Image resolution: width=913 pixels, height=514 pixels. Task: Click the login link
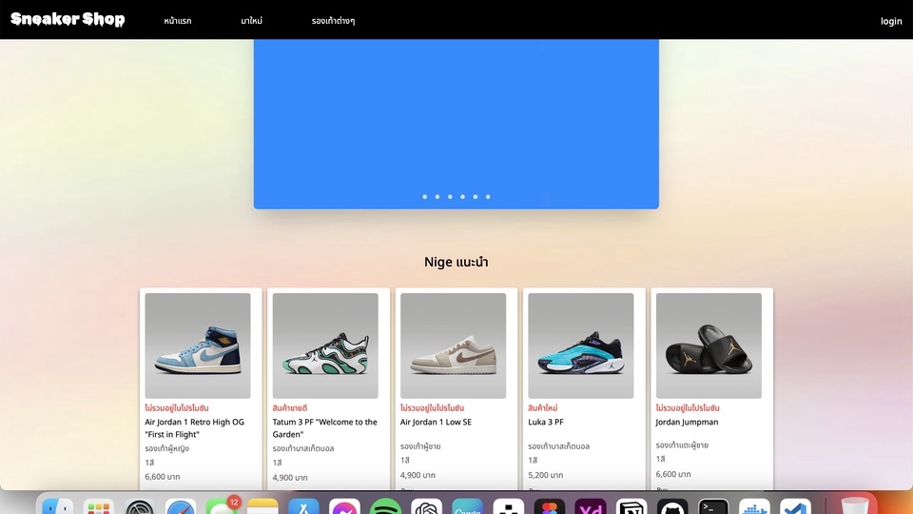891,21
